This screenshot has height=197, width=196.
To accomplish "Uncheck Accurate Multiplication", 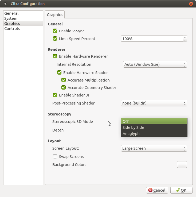I will (64, 80).
